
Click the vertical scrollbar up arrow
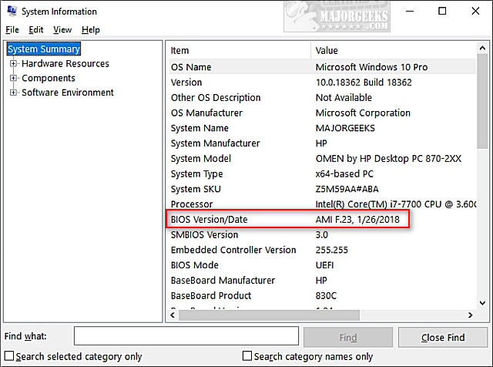click(x=482, y=48)
